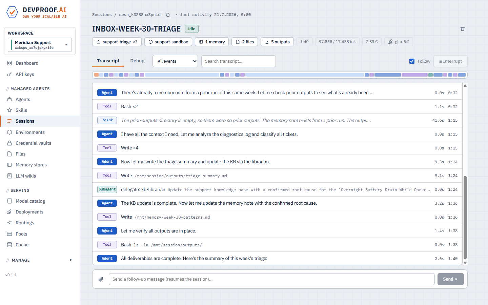Click the attachment paperclip icon
The width and height of the screenshot is (488, 305).
tap(101, 279)
